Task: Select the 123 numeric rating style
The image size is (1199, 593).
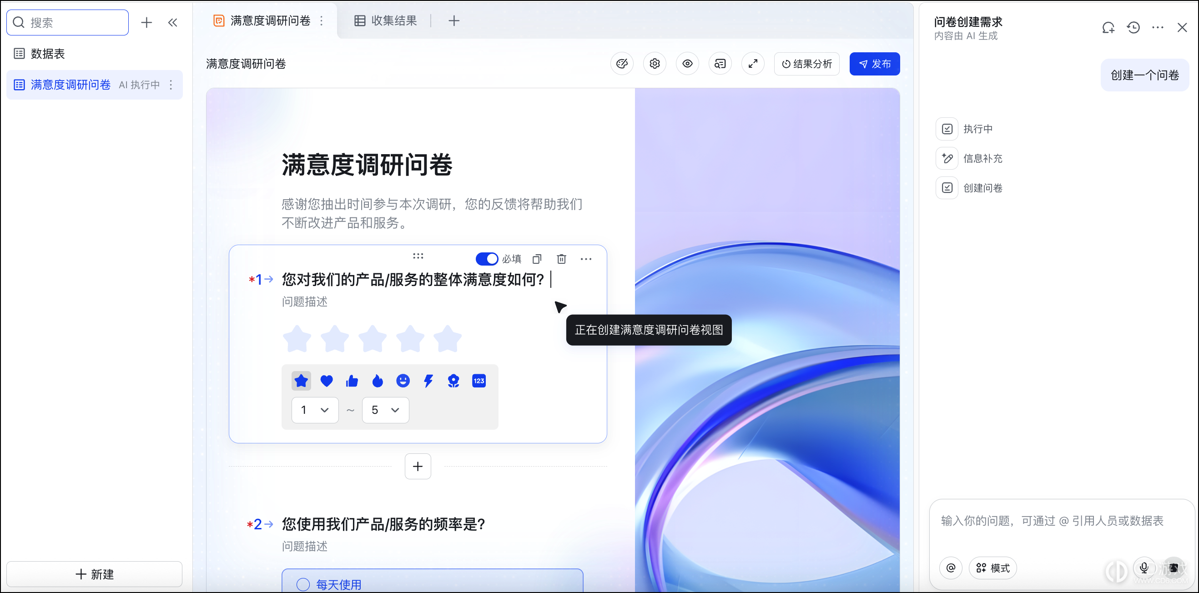Action: [x=479, y=381]
